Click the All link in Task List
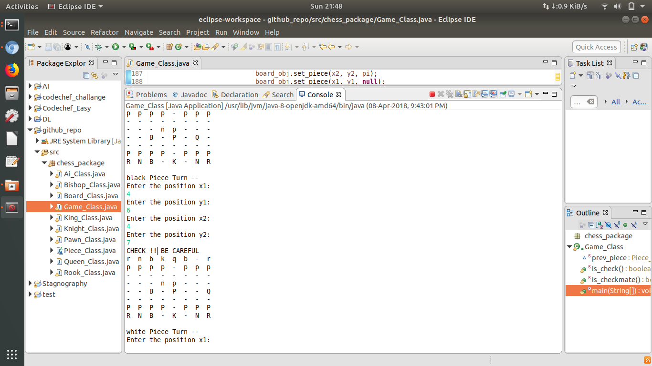This screenshot has width=652, height=366. [x=616, y=102]
